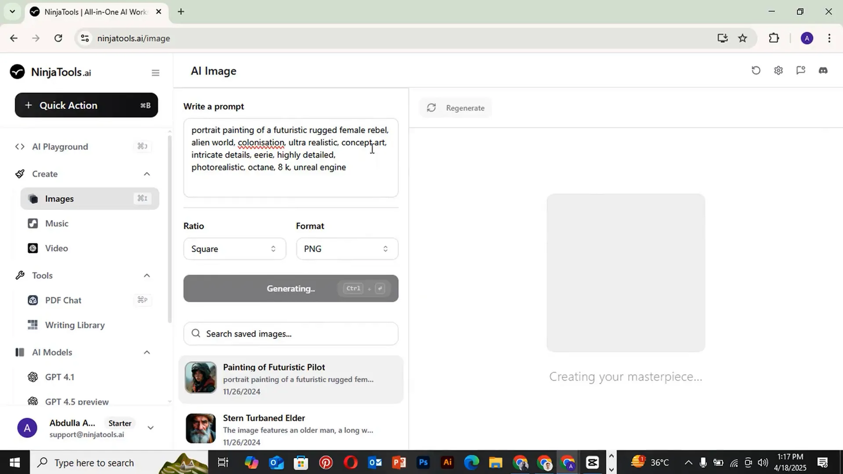Collapse the Create section chevron
The height and width of the screenshot is (474, 843).
(147, 174)
